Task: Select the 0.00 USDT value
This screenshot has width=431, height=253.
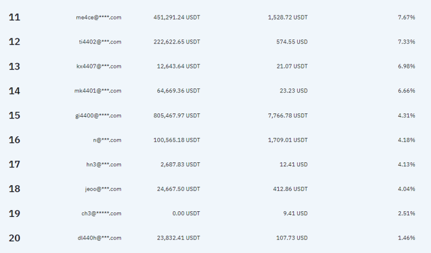Action: 186,214
